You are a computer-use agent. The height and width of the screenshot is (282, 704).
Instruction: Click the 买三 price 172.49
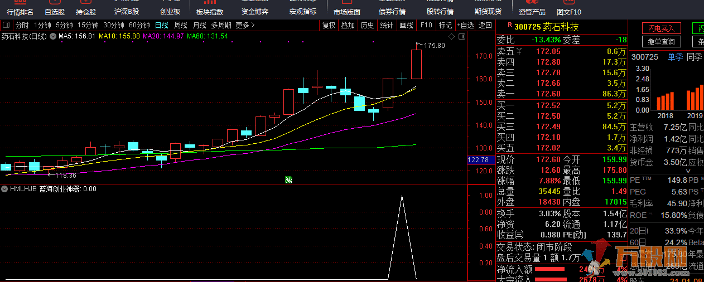548,127
